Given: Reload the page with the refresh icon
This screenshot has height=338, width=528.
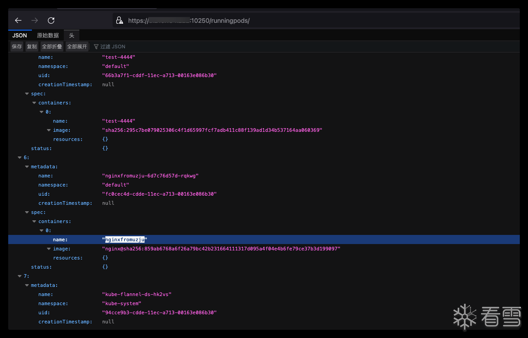Looking at the screenshot, I should pos(51,21).
